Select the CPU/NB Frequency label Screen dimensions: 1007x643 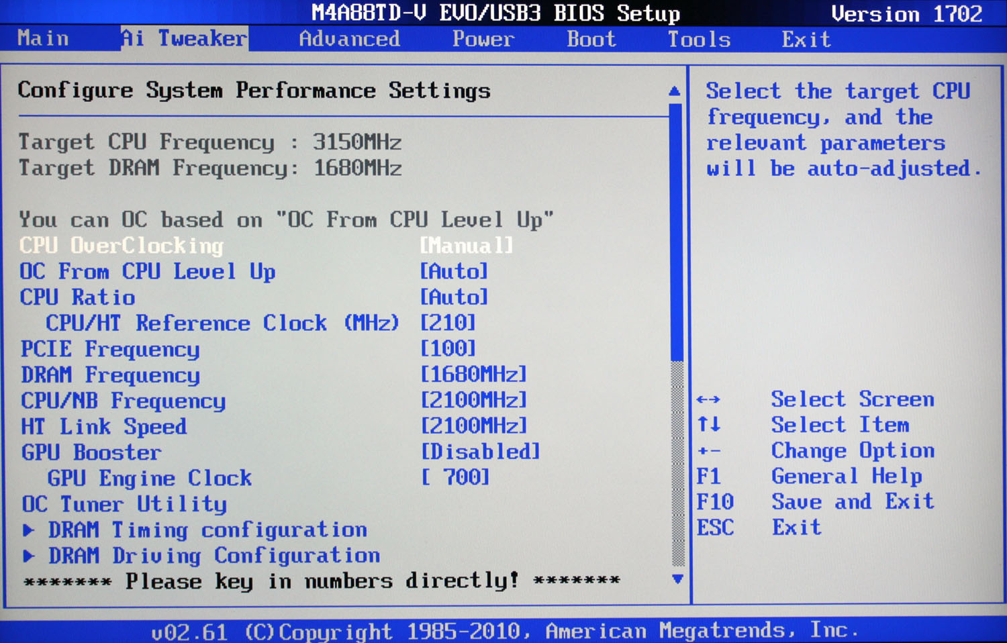pos(123,401)
